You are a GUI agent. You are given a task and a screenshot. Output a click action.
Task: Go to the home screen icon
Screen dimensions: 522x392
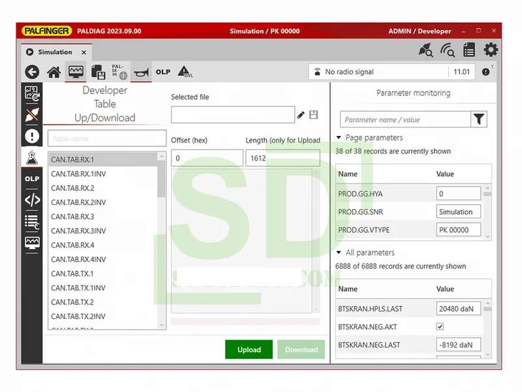point(54,72)
